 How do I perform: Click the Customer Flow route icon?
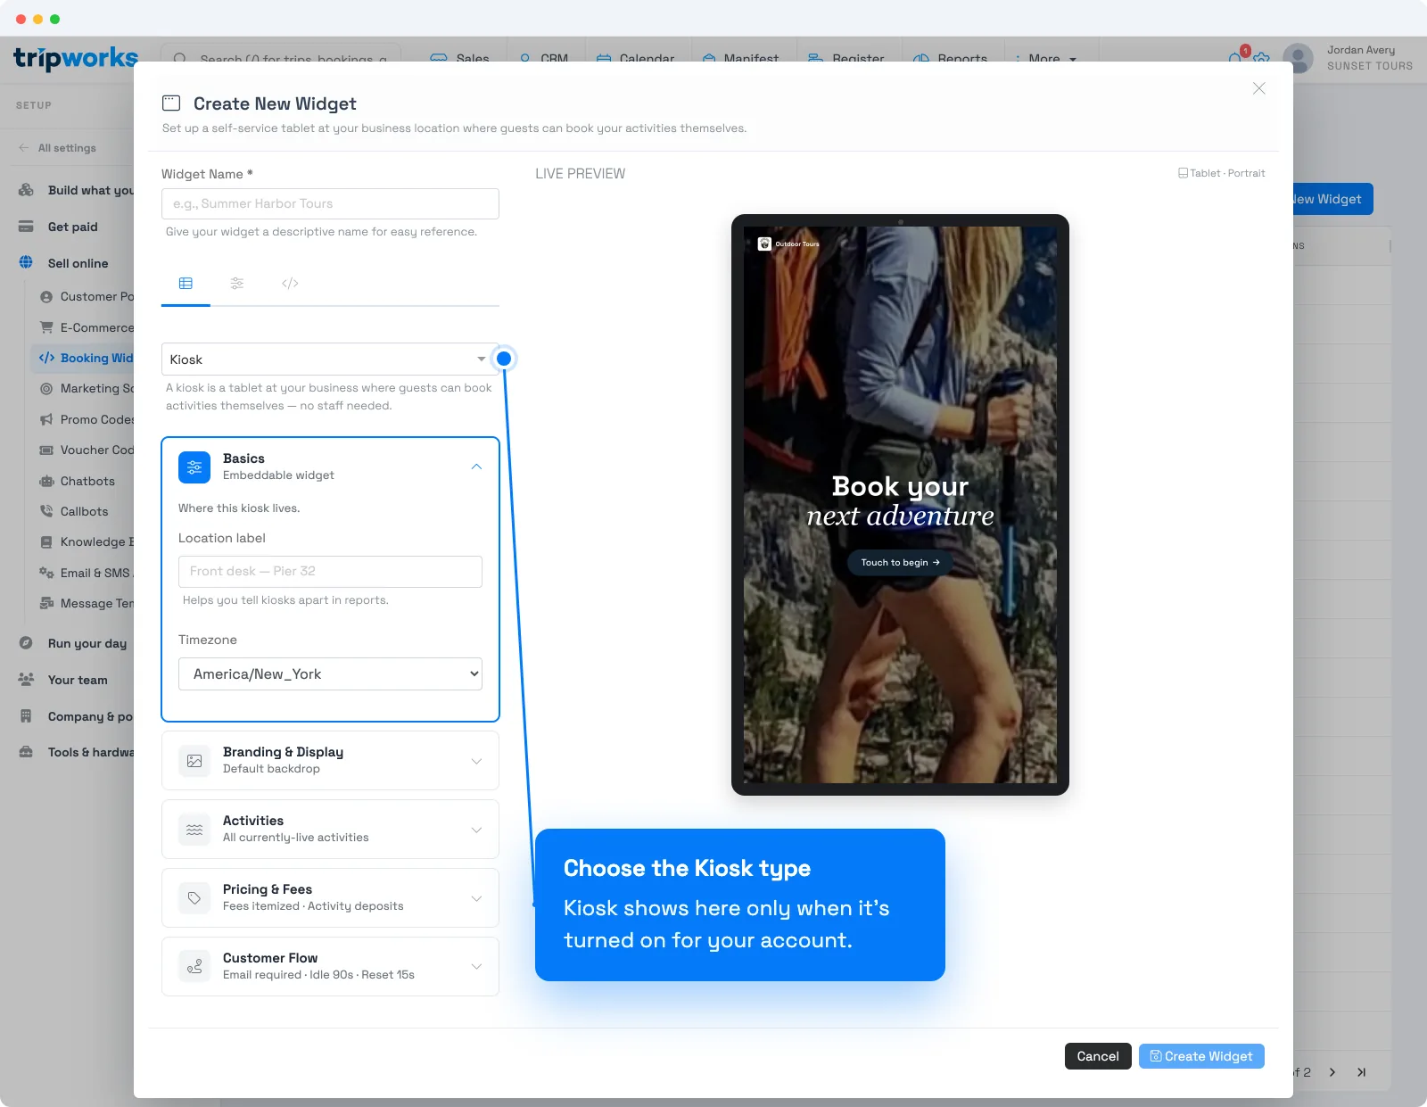pyautogui.click(x=194, y=967)
